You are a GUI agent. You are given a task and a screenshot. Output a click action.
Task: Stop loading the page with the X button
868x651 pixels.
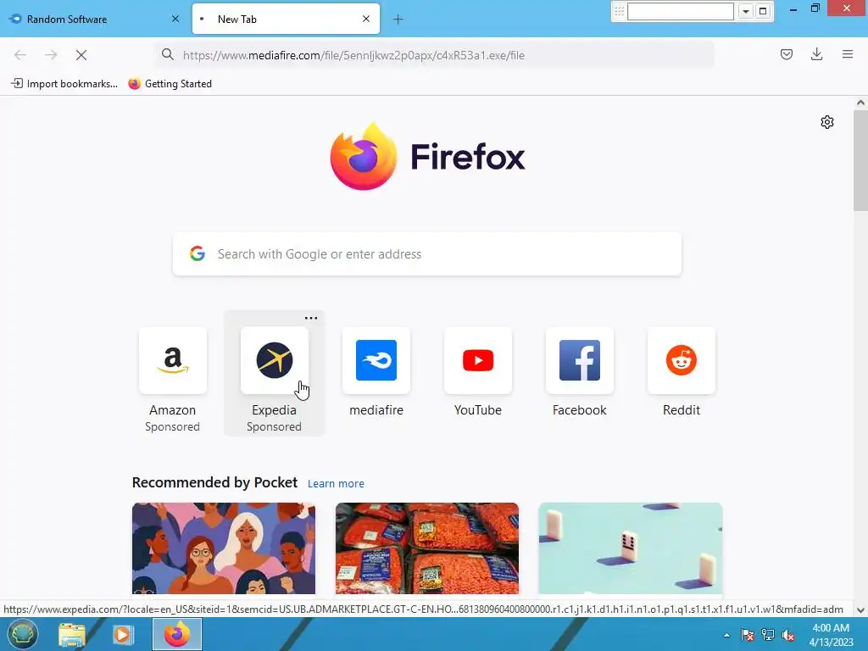[x=81, y=55]
